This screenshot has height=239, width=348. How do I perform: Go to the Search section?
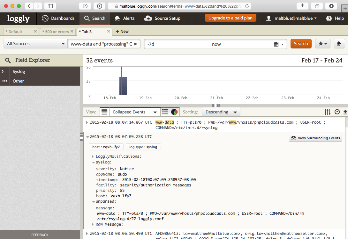[x=95, y=18]
